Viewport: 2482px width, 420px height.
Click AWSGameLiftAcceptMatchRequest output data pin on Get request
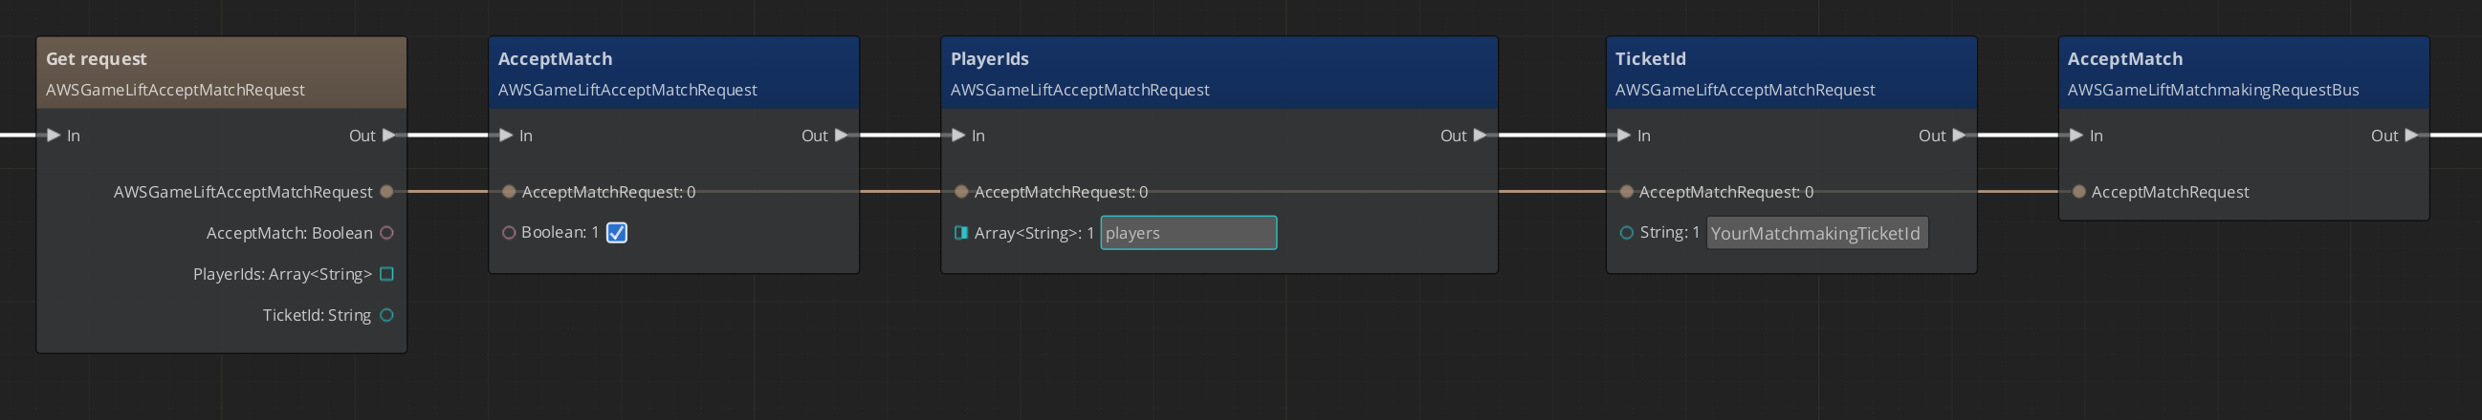[387, 192]
